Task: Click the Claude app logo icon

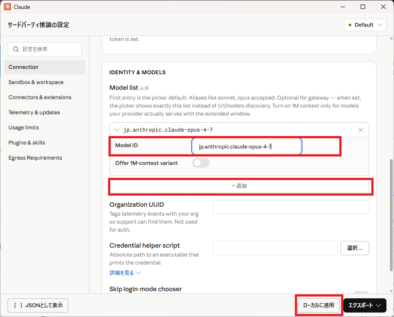Action: (x=8, y=7)
